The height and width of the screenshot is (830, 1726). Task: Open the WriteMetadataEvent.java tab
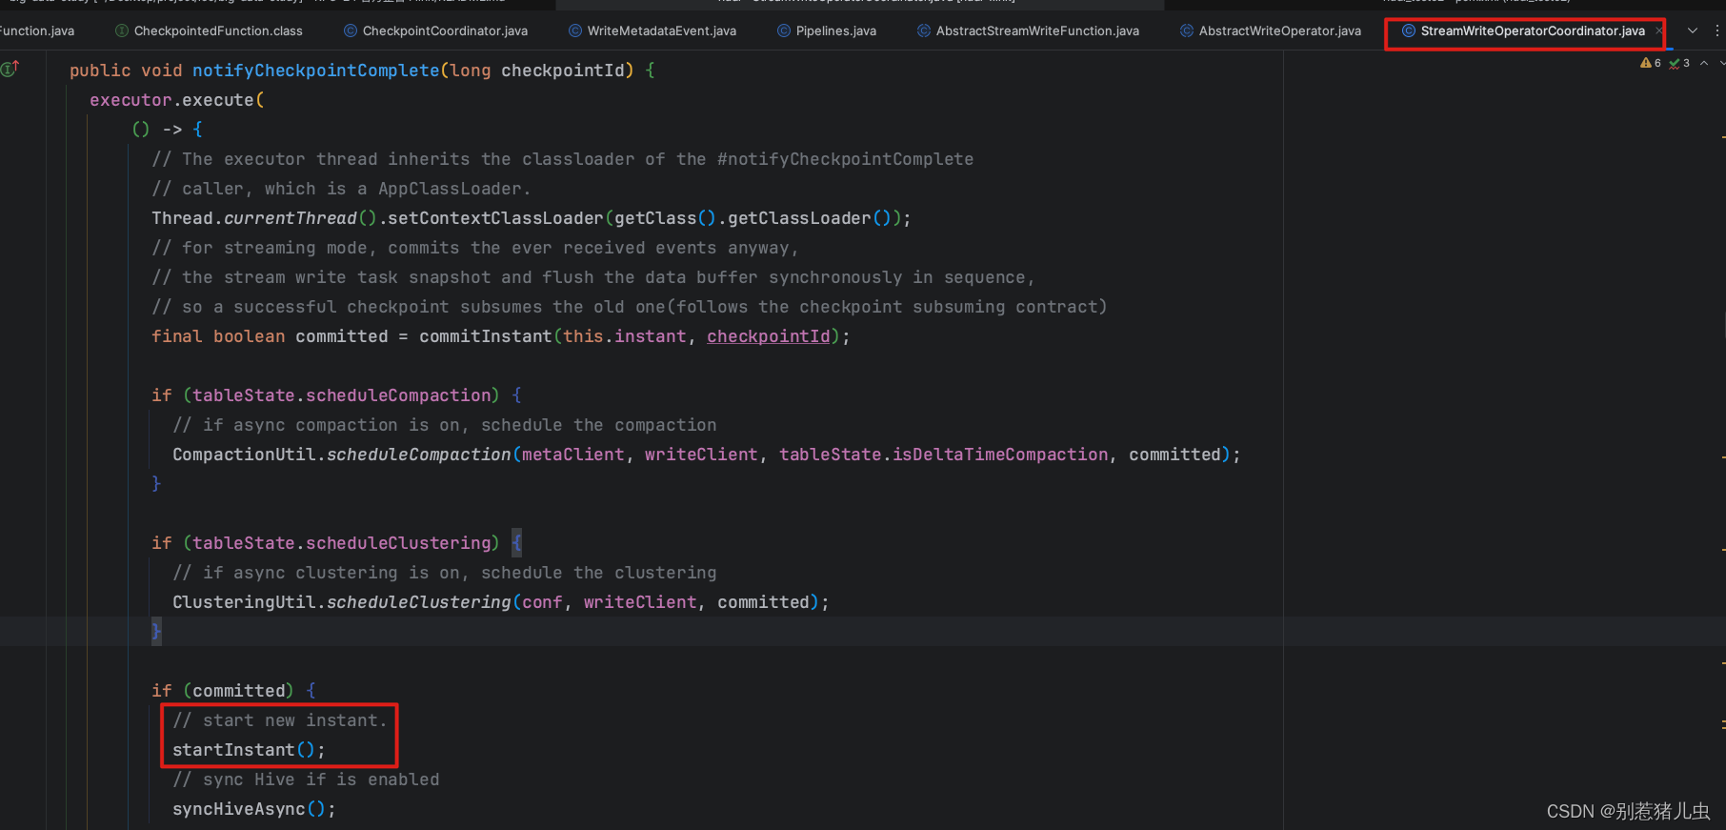pos(652,30)
